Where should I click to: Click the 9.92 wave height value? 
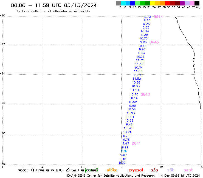(x=142, y=49)
